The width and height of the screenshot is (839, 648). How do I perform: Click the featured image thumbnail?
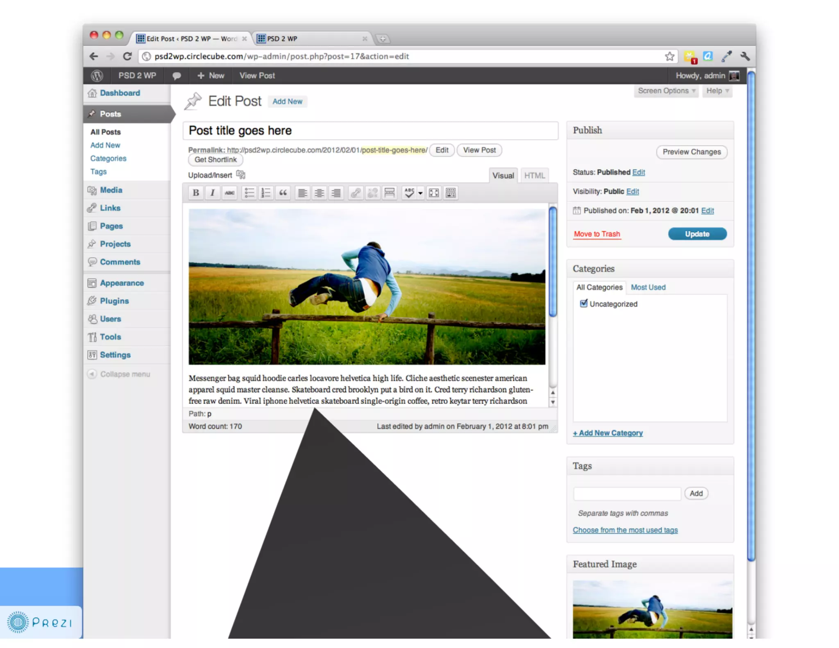(x=652, y=609)
